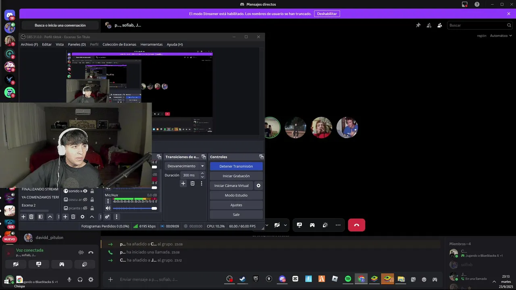Open pinned messages in Discord
Image resolution: width=516 pixels, height=290 pixels.
(x=418, y=25)
